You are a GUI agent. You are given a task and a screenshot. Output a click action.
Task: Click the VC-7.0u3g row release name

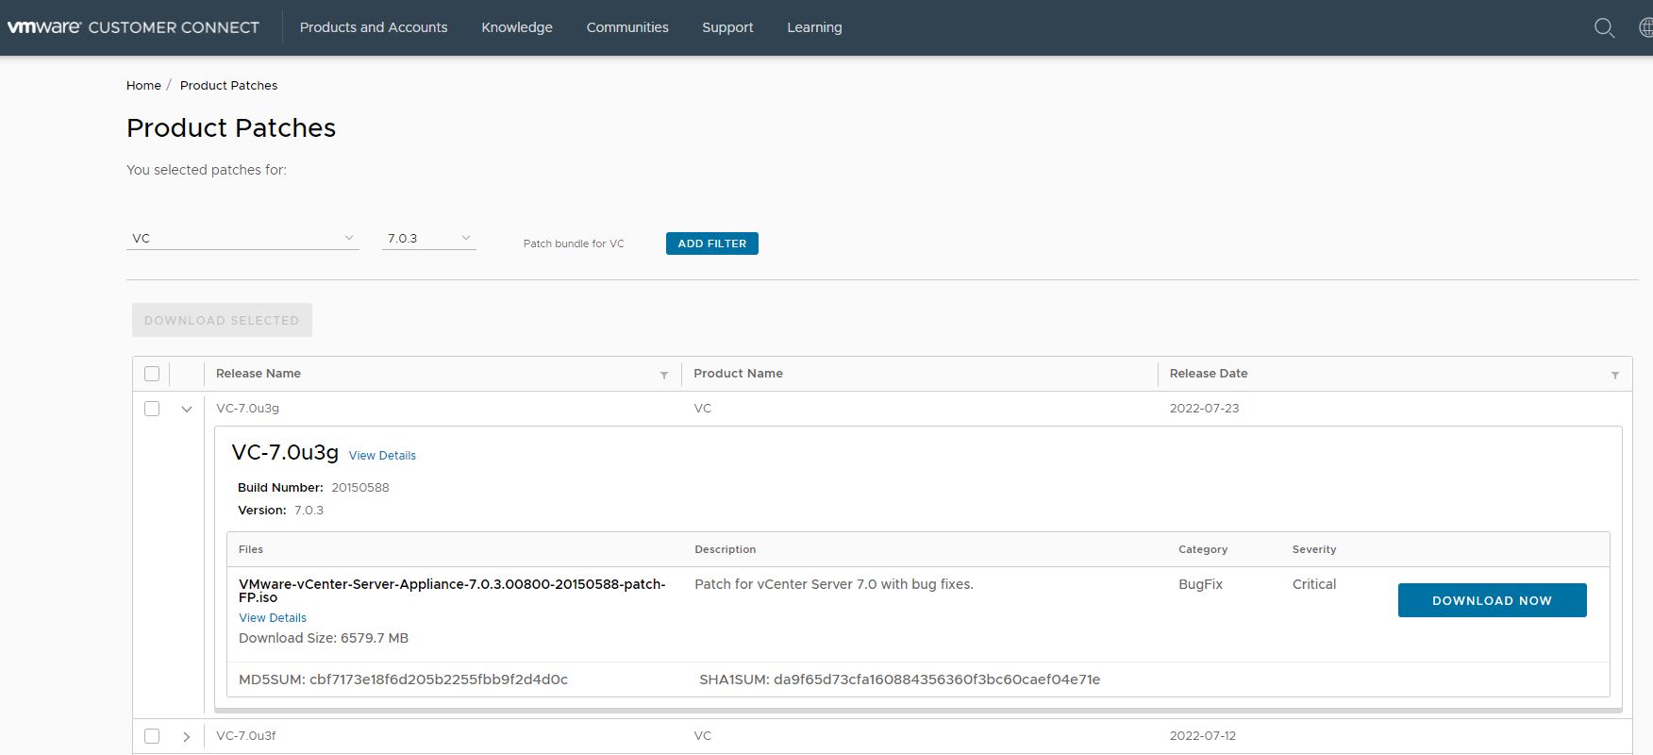pos(247,409)
